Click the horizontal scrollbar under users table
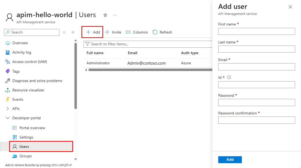The height and width of the screenshot is (168, 301). pyautogui.click(x=148, y=70)
